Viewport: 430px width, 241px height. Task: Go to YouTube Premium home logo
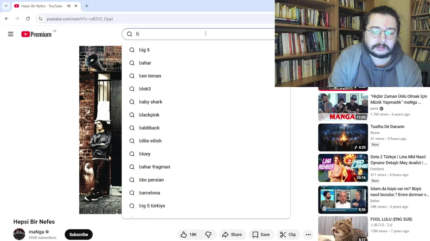36,34
